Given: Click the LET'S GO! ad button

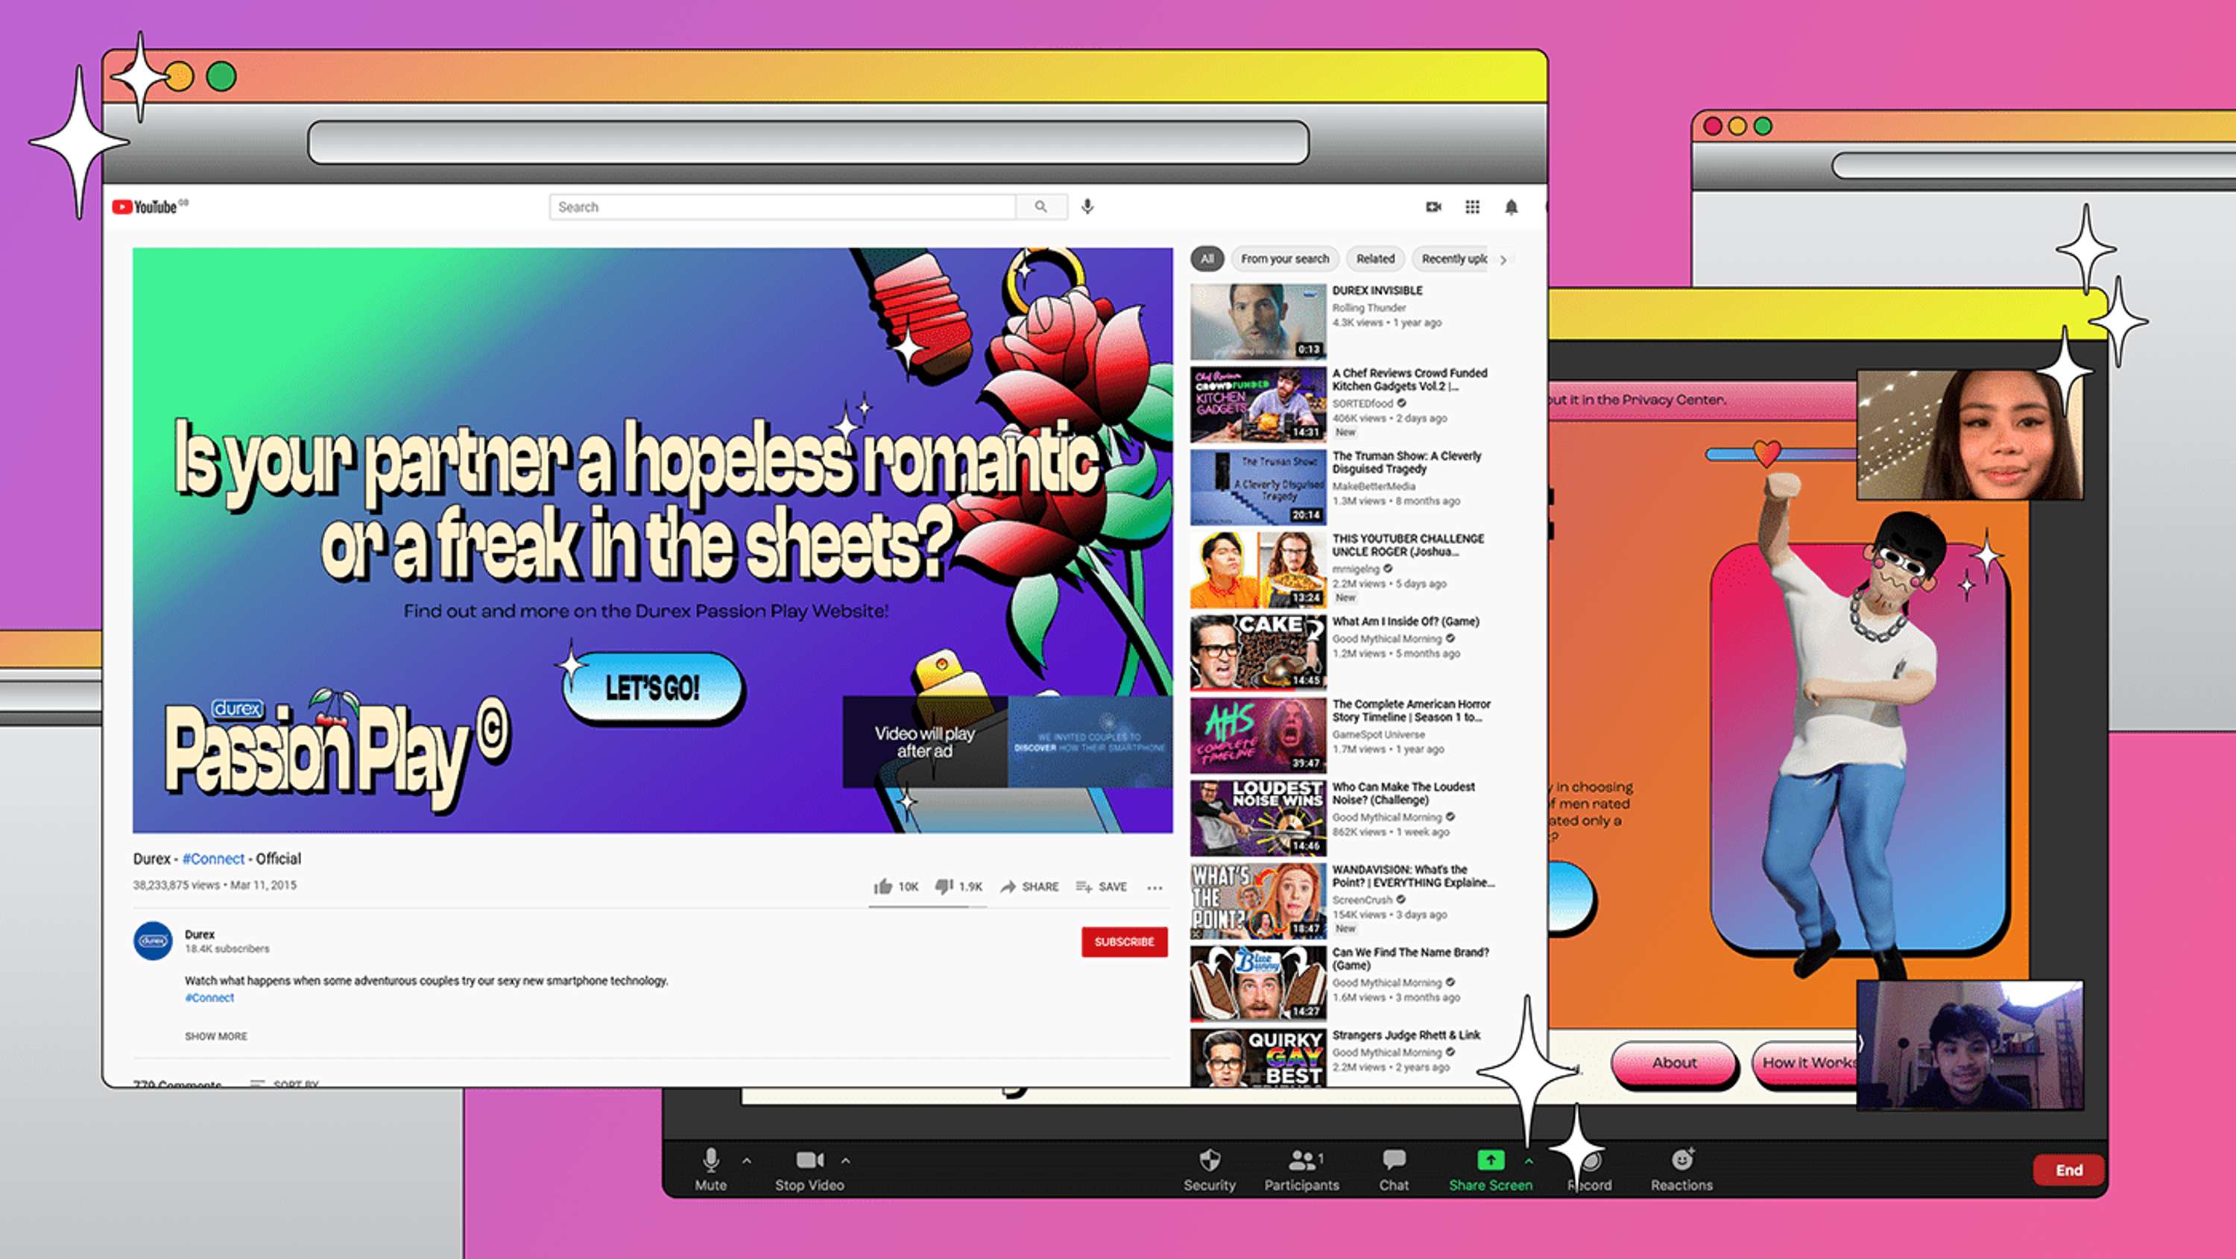Looking at the screenshot, I should click(652, 689).
